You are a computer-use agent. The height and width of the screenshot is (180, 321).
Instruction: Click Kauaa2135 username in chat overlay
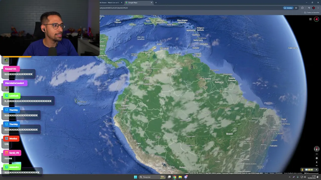pos(11,69)
